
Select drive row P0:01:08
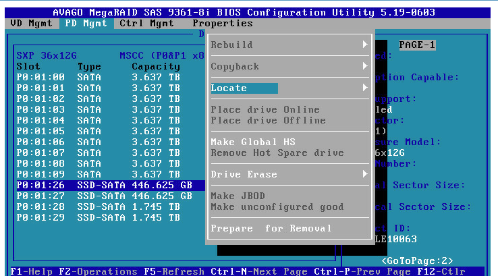pos(111,163)
